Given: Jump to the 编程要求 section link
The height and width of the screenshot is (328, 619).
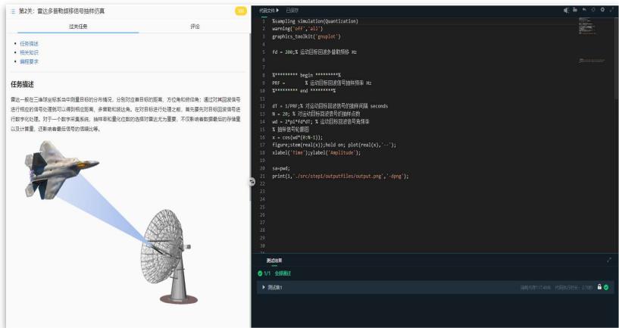Looking at the screenshot, I should (27, 61).
